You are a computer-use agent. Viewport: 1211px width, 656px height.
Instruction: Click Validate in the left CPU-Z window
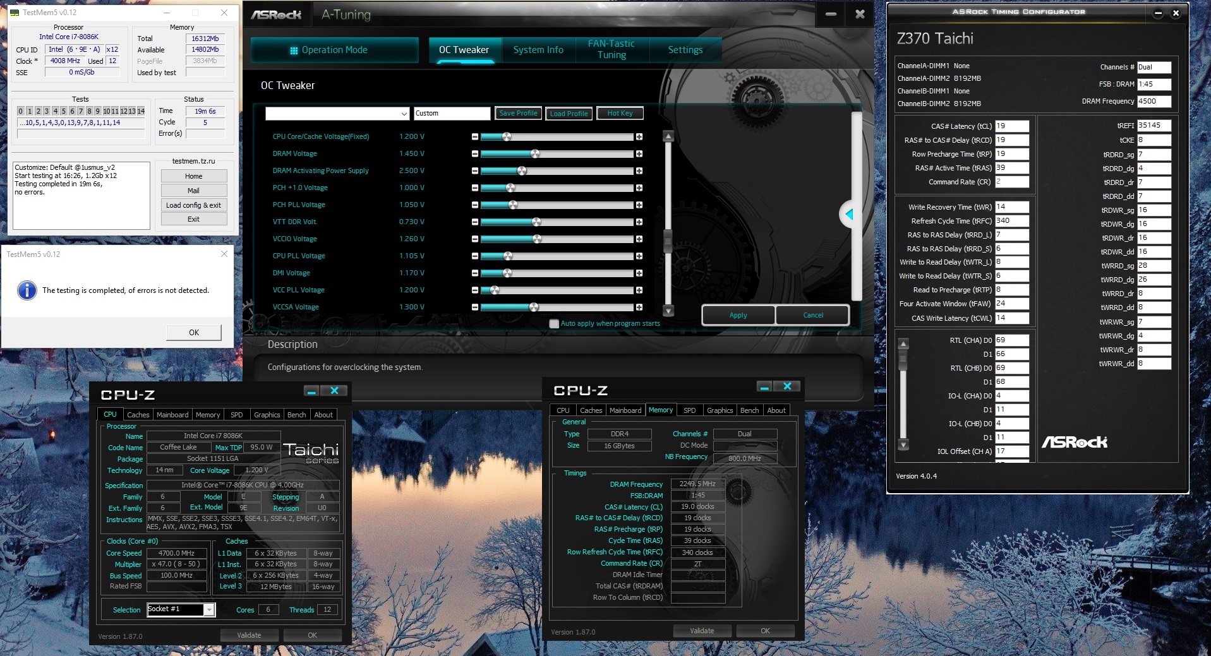point(249,635)
